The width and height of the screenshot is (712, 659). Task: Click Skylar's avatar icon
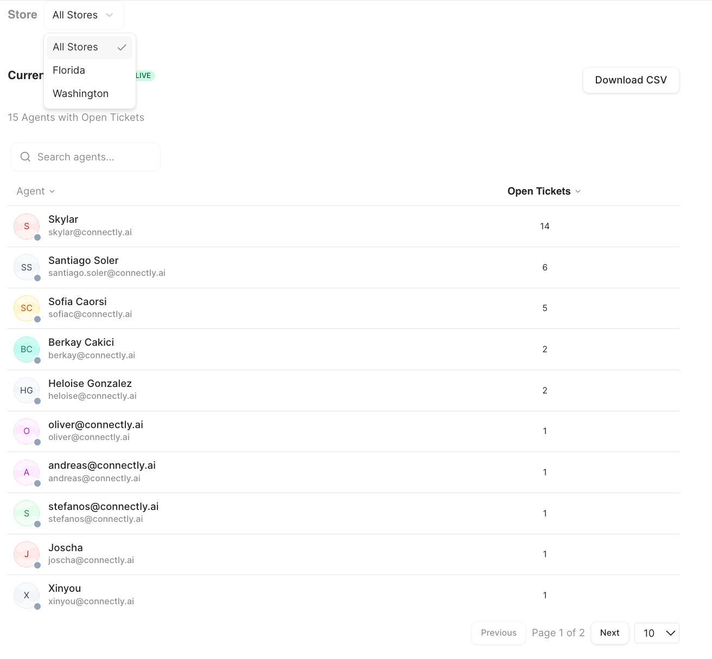(x=27, y=227)
